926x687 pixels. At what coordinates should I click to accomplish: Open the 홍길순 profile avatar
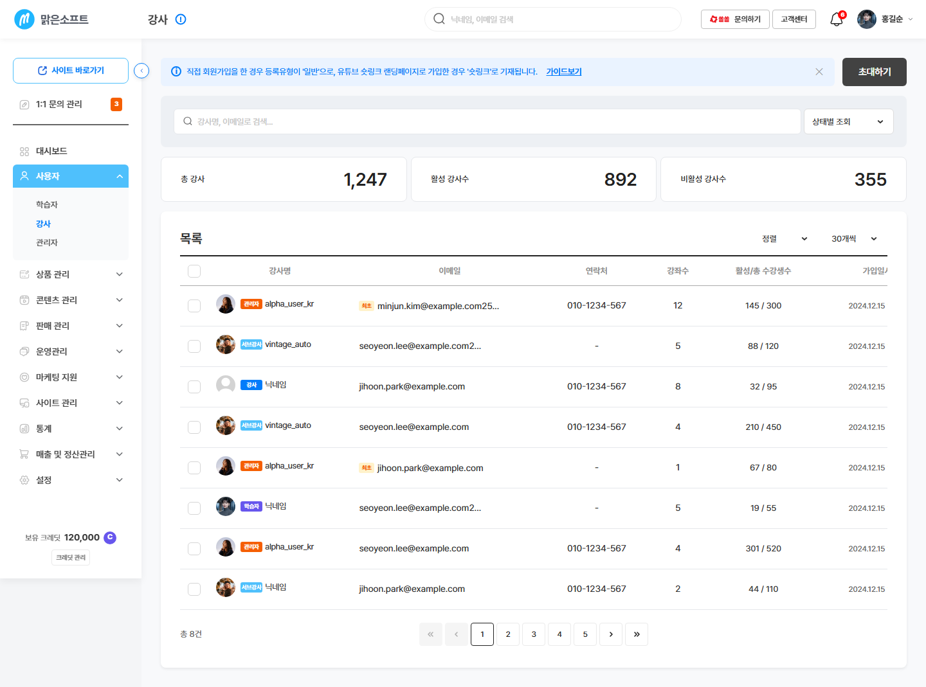[867, 19]
